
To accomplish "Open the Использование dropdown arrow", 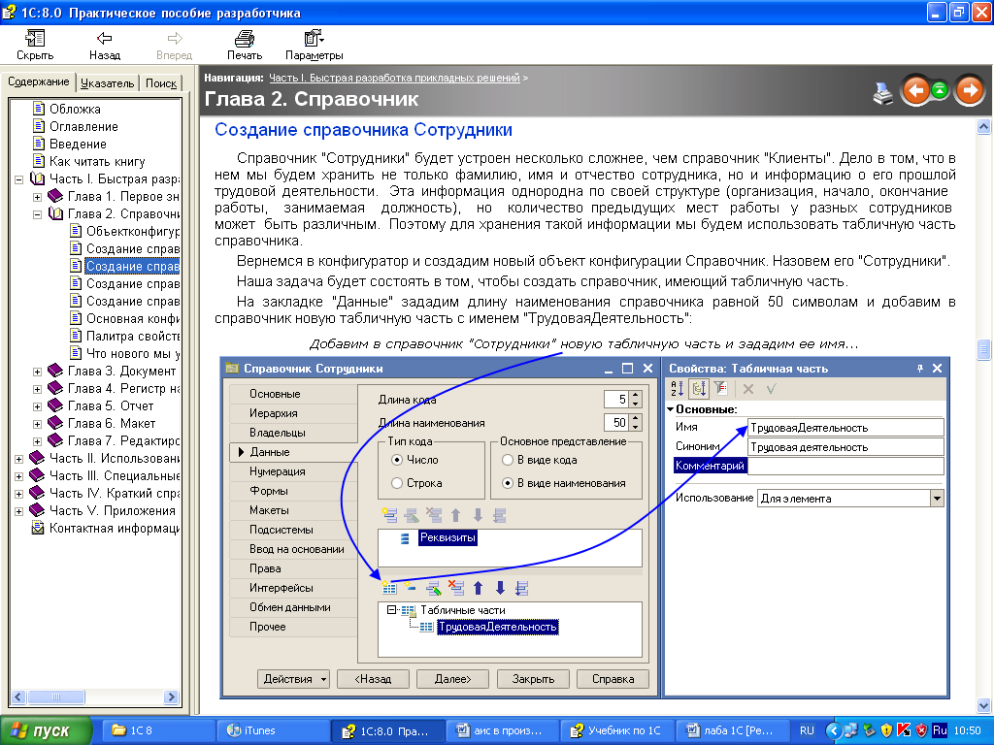I will (x=937, y=499).
